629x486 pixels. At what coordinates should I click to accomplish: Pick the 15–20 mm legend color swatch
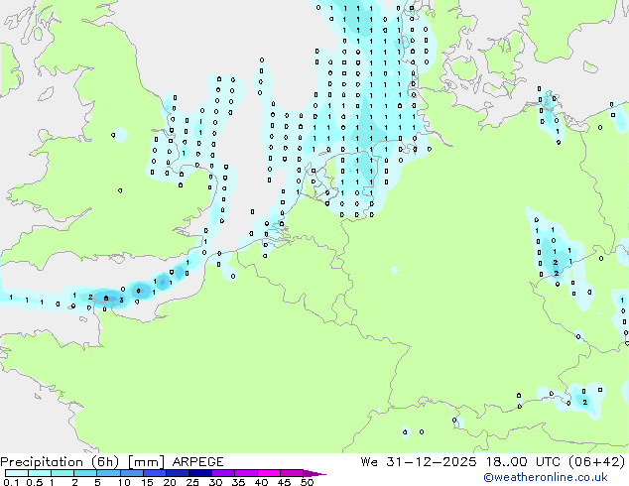(154, 473)
